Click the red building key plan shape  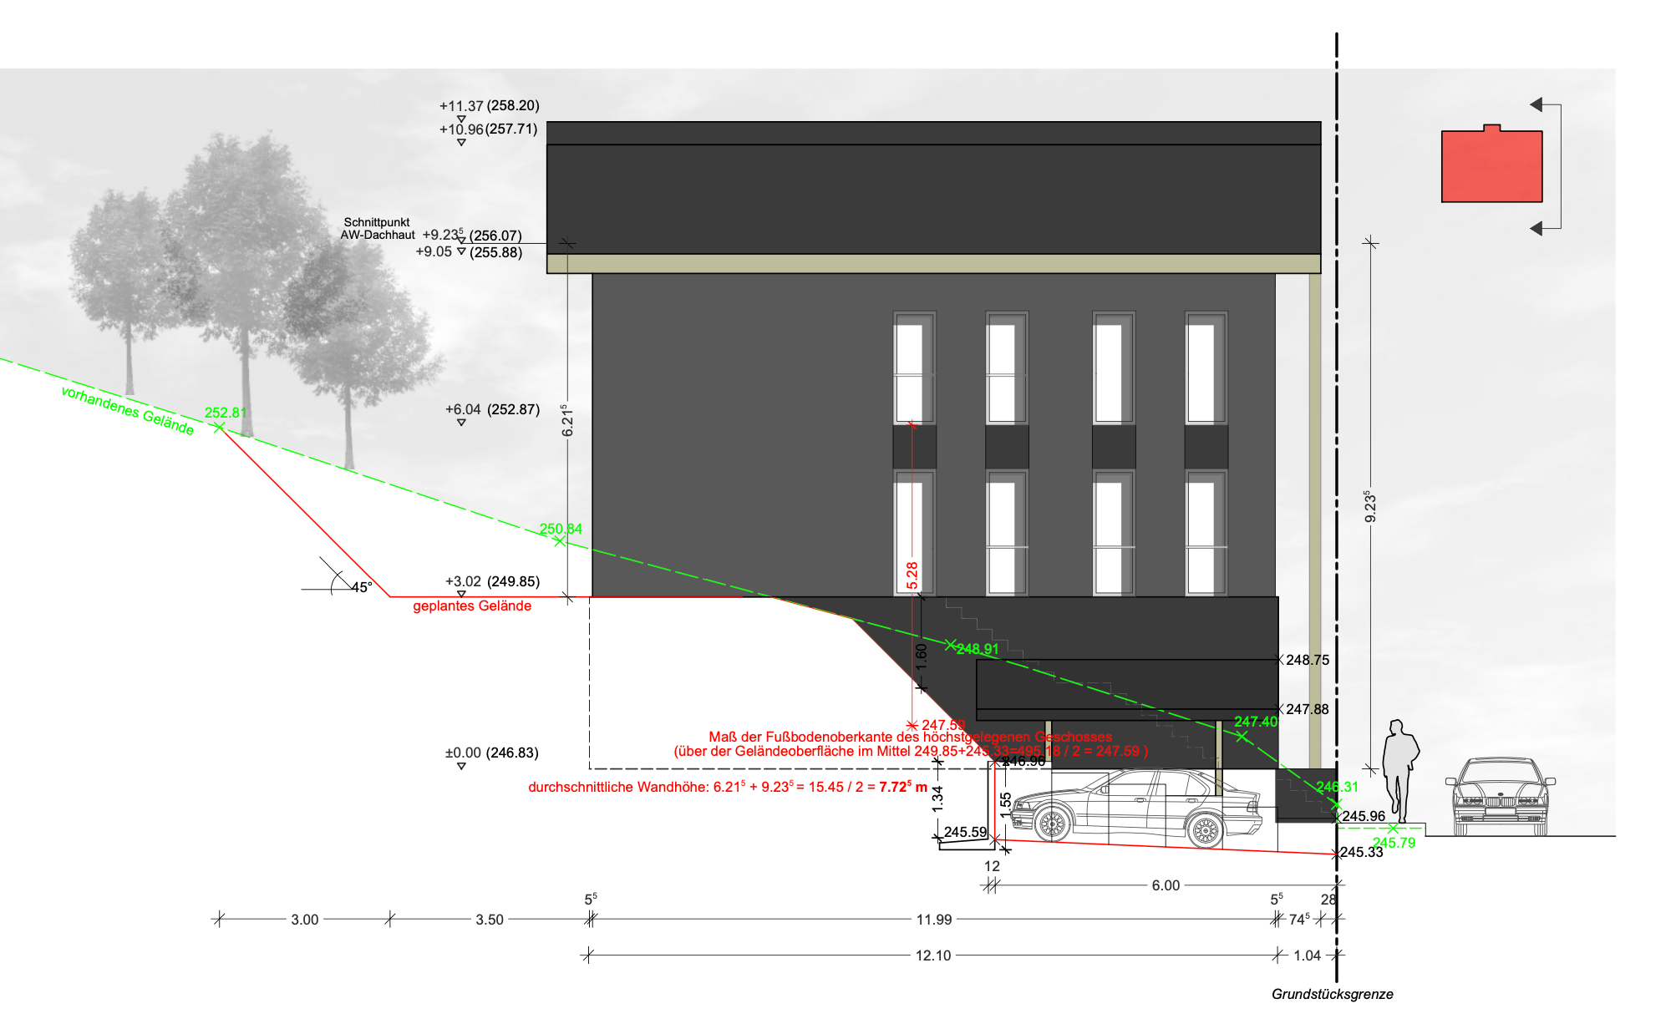click(1491, 166)
